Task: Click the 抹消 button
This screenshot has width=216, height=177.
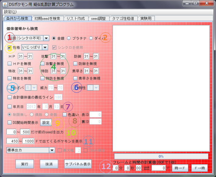Action: (x=49, y=164)
